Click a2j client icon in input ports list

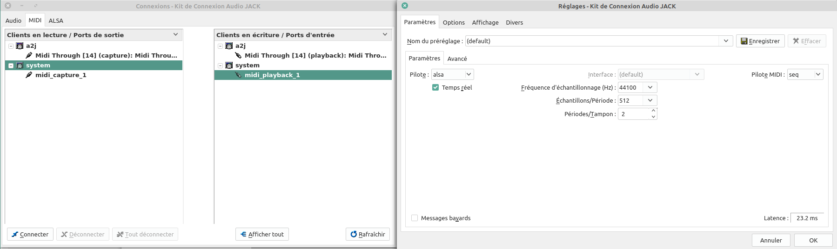click(x=229, y=46)
